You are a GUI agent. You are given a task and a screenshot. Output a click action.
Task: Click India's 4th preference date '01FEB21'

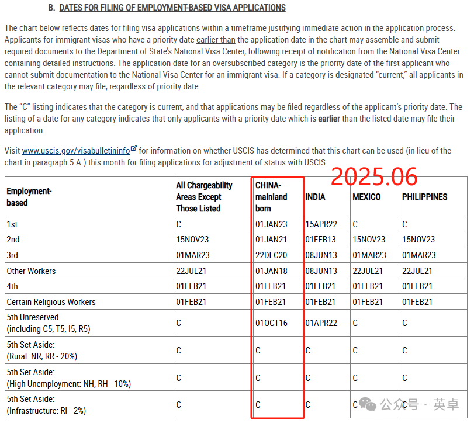(x=320, y=286)
